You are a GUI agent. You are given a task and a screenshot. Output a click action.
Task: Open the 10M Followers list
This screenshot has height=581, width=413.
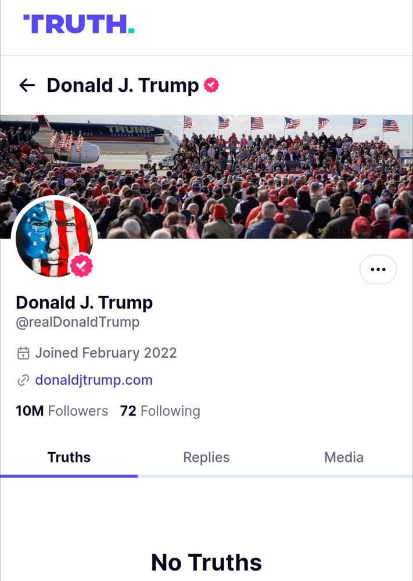point(62,411)
